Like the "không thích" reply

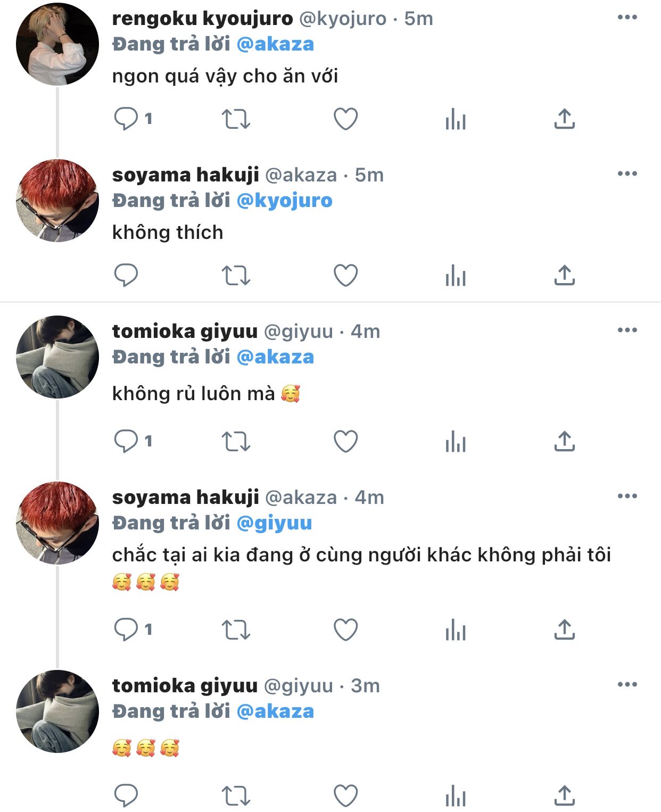[345, 275]
